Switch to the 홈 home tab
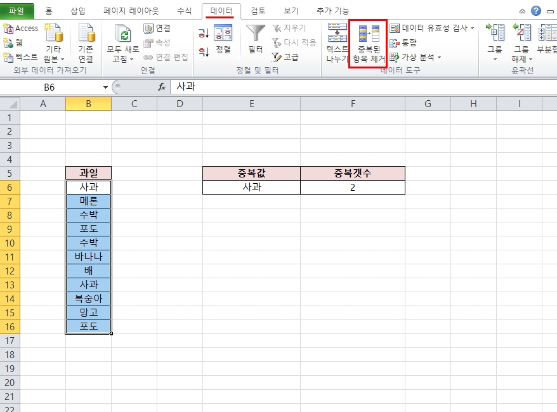Viewport: 557px width, 412px height. (49, 11)
